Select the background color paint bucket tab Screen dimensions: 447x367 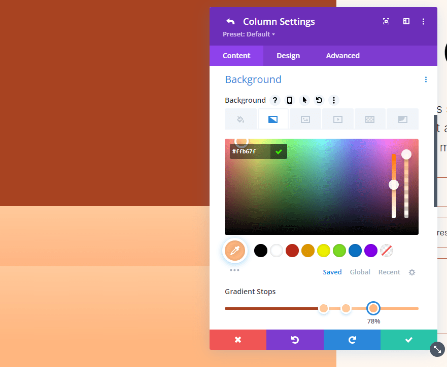click(240, 119)
